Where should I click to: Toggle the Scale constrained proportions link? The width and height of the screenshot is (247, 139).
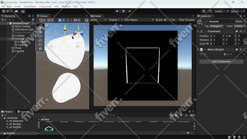point(207,44)
